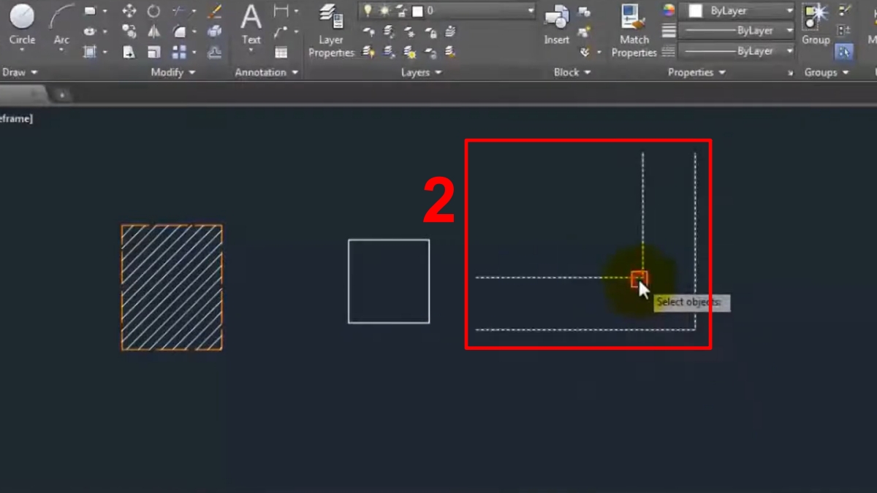Image resolution: width=877 pixels, height=493 pixels.
Task: Choose the Mirror tool icon
Action: tap(153, 31)
